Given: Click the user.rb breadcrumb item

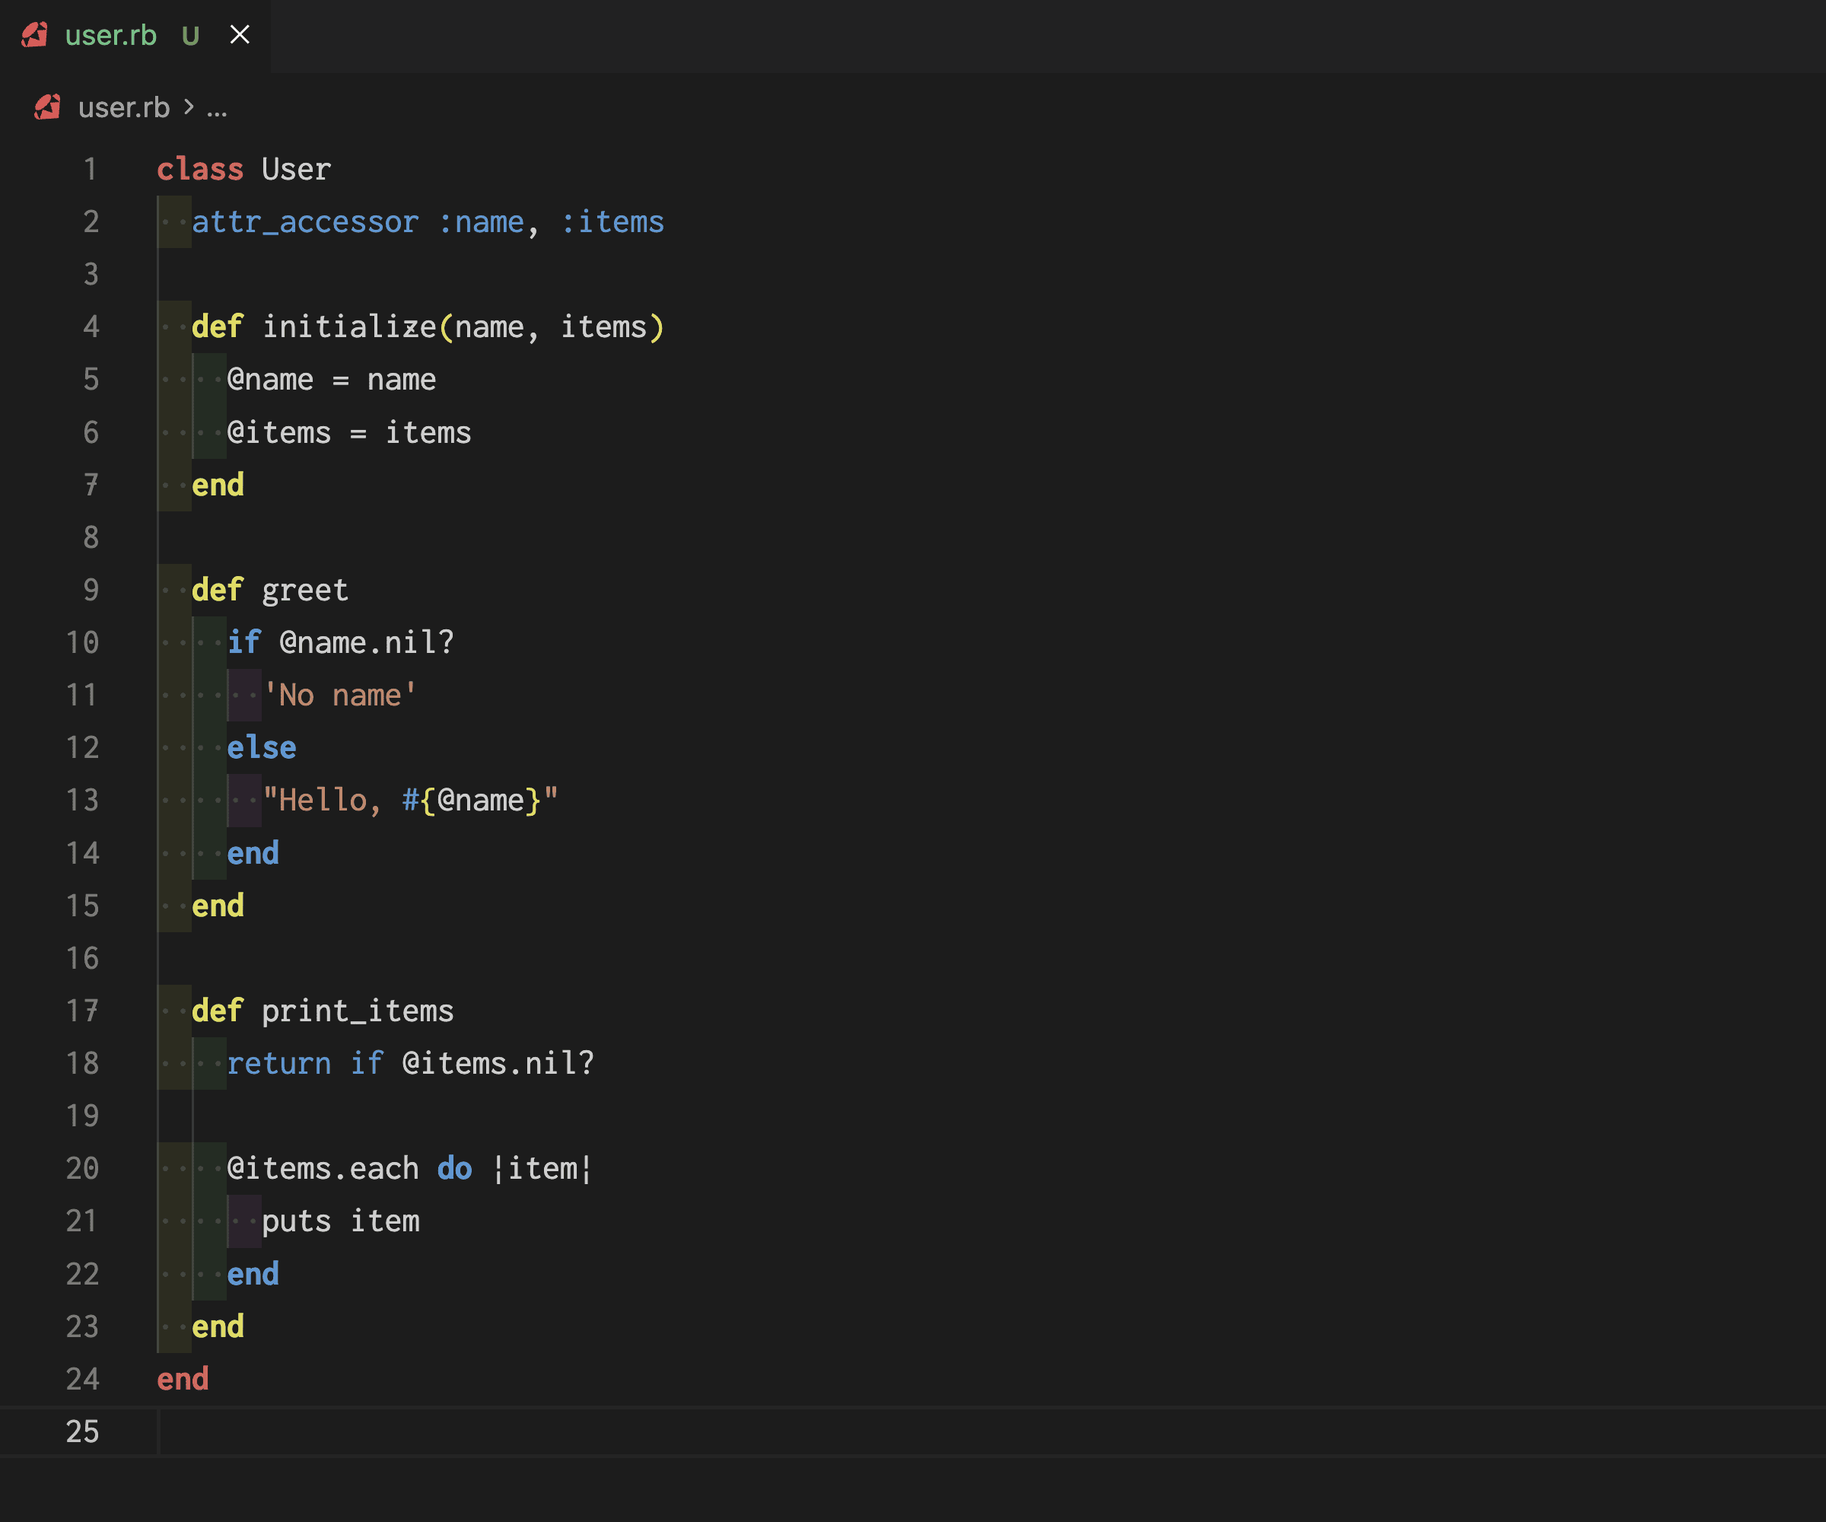Looking at the screenshot, I should pos(123,107).
